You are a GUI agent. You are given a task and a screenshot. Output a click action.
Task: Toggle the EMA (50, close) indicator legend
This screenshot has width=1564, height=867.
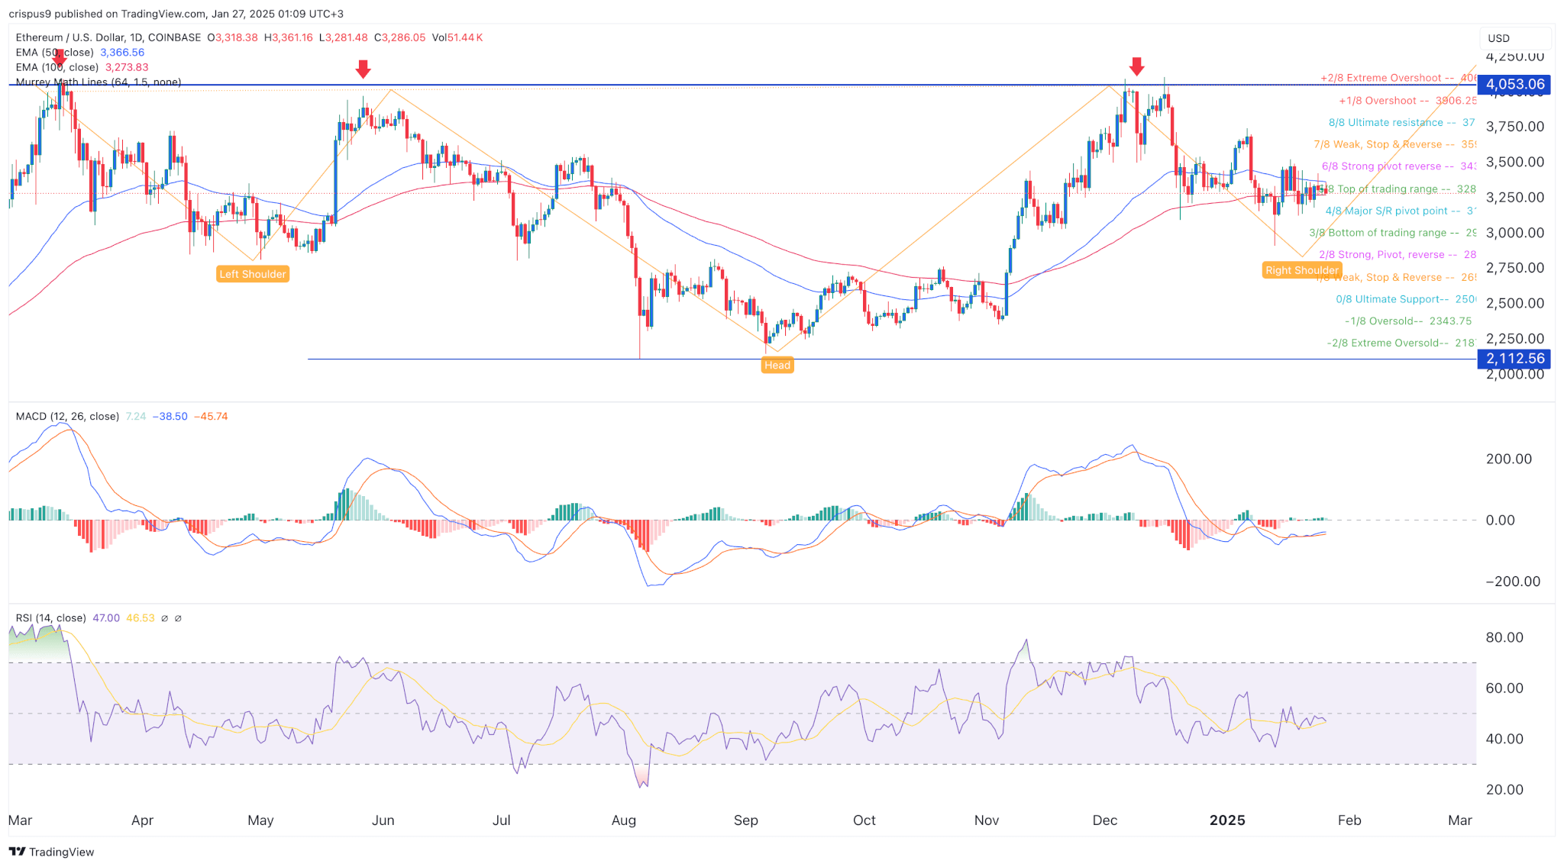(x=53, y=52)
